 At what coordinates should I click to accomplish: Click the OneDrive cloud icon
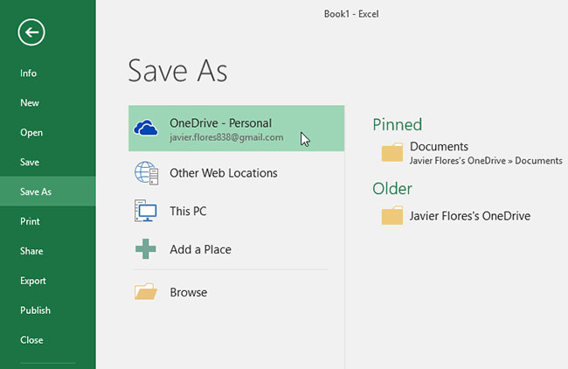[x=146, y=128]
